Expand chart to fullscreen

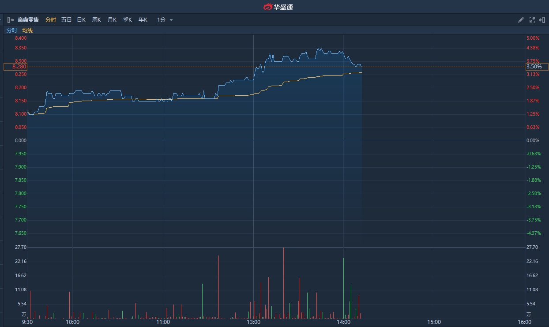coord(532,20)
